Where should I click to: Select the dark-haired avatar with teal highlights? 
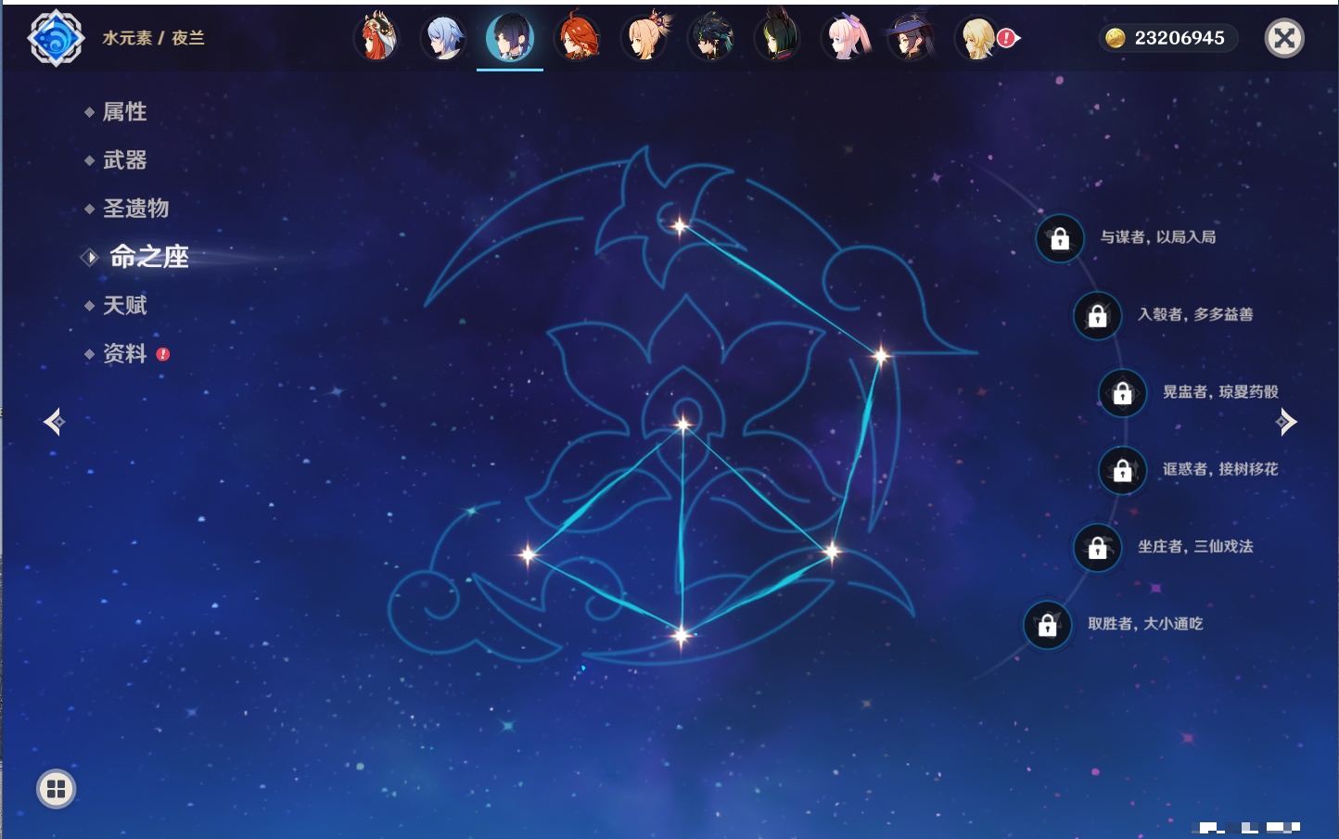[711, 38]
